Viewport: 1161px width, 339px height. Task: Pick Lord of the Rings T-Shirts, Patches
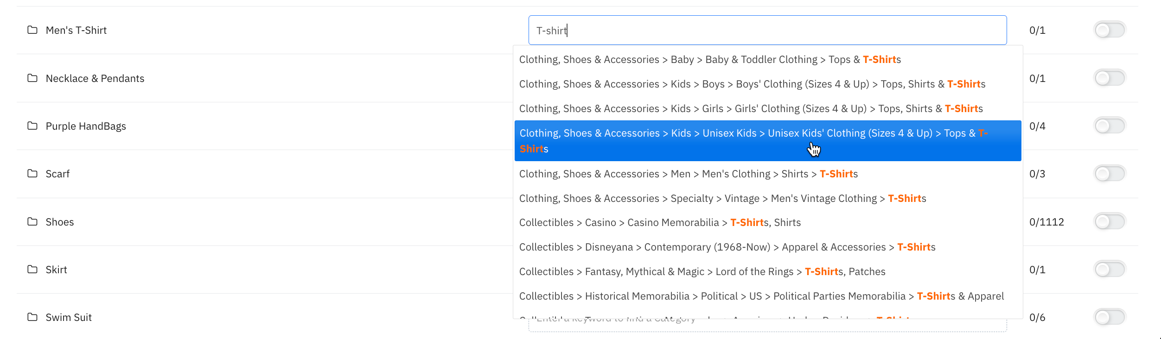click(768, 271)
